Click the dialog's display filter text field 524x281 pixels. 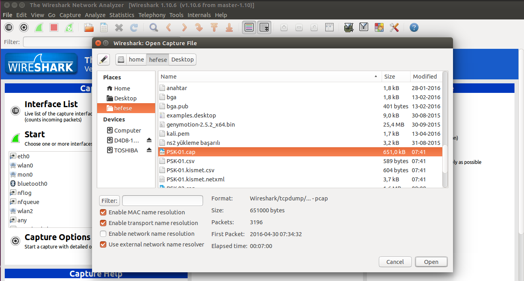pyautogui.click(x=163, y=200)
